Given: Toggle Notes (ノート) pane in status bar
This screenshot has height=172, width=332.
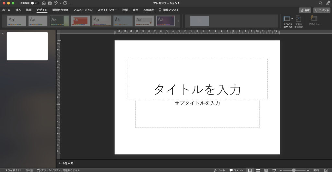Looking at the screenshot, I should (219, 170).
